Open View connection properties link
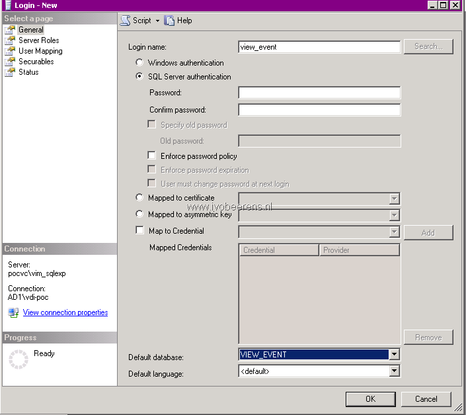 [x=65, y=312]
